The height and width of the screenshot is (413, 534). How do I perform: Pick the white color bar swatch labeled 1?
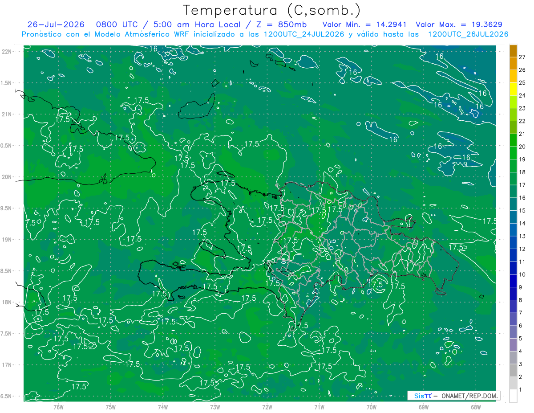click(513, 396)
